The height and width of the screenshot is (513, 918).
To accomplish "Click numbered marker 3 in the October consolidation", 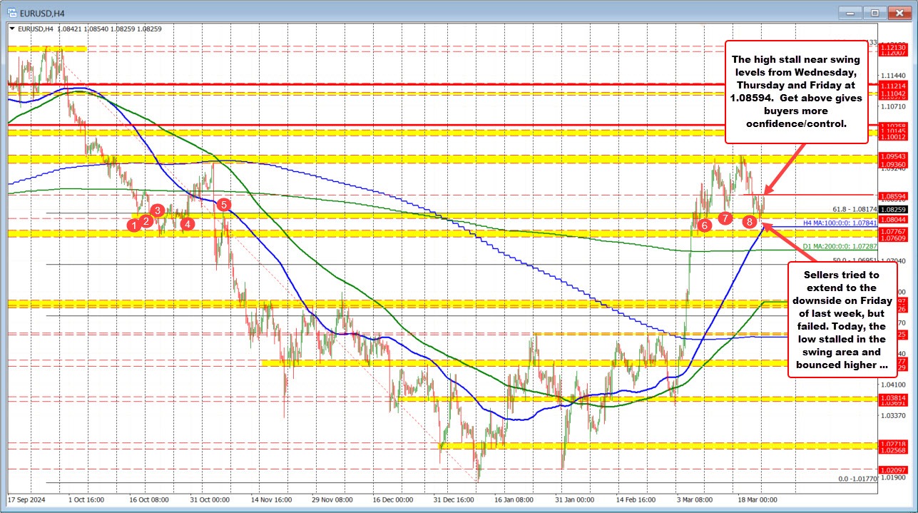I will (158, 210).
